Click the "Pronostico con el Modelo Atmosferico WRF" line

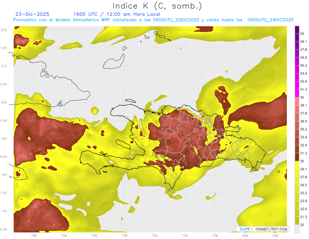pyautogui.click(x=153, y=20)
